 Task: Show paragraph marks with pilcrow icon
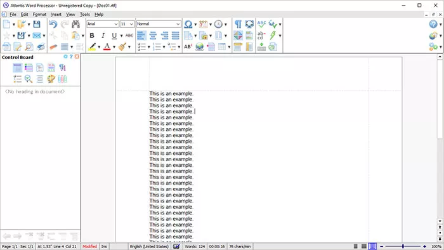click(238, 24)
